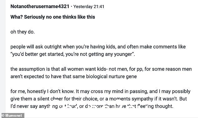Click the dot separator next to the username

72,7
